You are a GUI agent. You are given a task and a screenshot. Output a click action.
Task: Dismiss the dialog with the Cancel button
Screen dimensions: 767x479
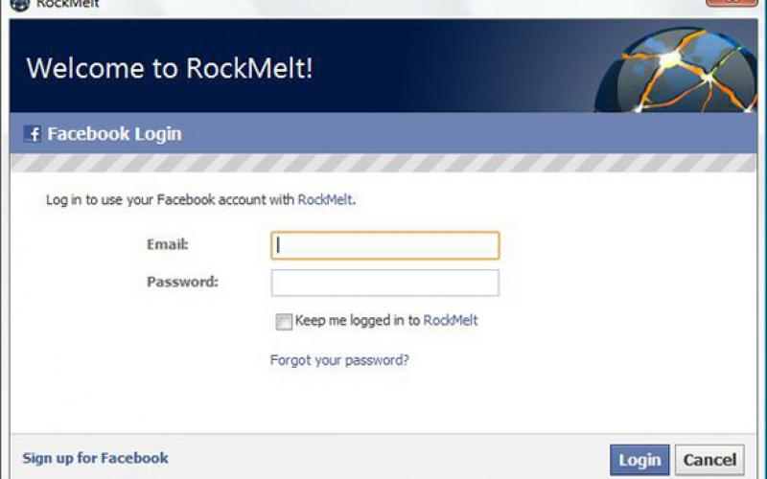[x=709, y=460]
